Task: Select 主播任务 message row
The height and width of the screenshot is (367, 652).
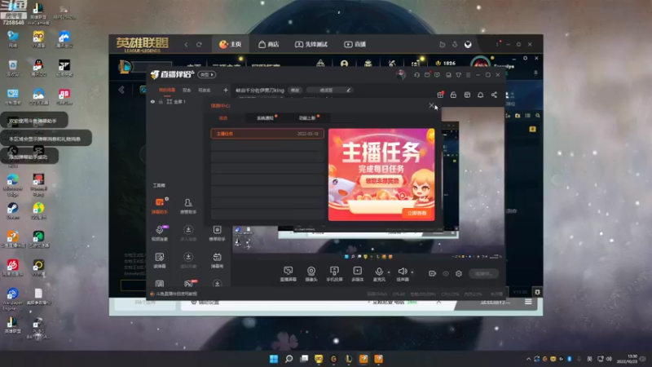Action: pyautogui.click(x=267, y=134)
